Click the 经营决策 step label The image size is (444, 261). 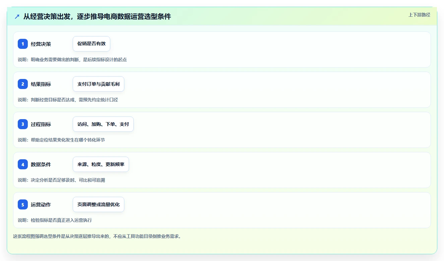pos(41,44)
